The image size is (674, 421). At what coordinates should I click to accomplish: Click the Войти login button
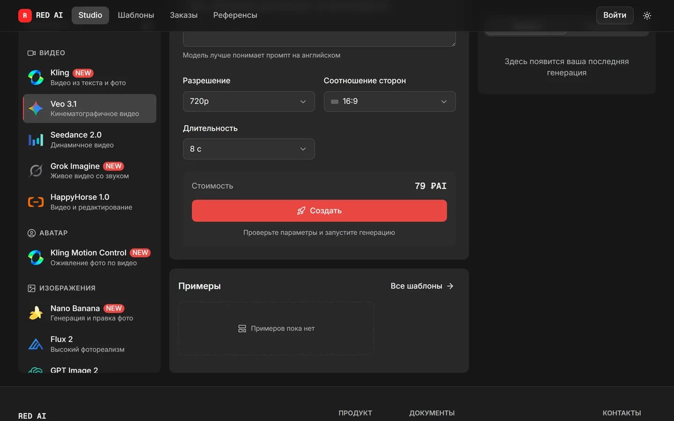(x=615, y=15)
